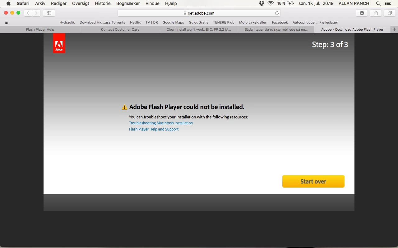Viewport: 398px width, 248px height.
Task: Open the Hjælp menu
Action: 171,3
